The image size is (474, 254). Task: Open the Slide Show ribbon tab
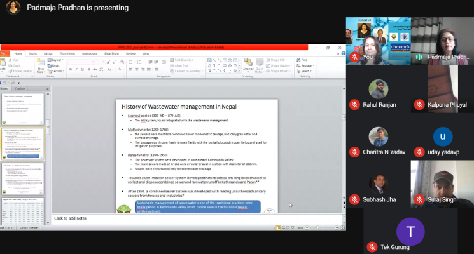pyautogui.click(x=111, y=53)
